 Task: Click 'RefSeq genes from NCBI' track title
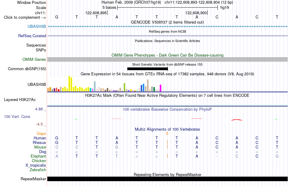click(x=168, y=31)
